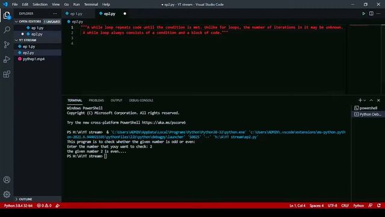385x217 pixels.
Task: Switch to the ep2.py editor tab
Action: [109, 14]
